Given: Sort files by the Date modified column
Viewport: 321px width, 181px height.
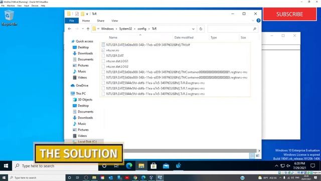Looking at the screenshot, I should pyautogui.click(x=184, y=38).
